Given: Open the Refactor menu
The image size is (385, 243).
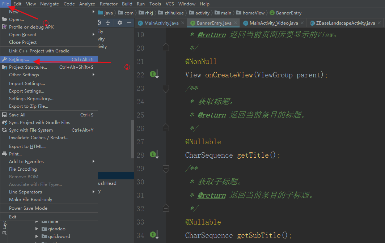Looking at the screenshot, I should (x=109, y=4).
